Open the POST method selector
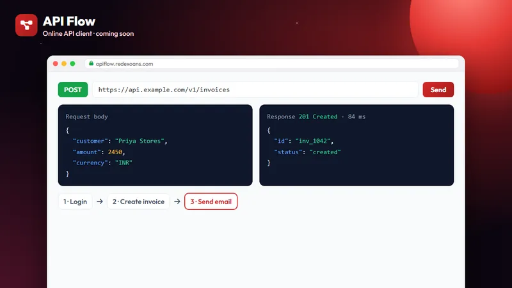 coord(73,90)
